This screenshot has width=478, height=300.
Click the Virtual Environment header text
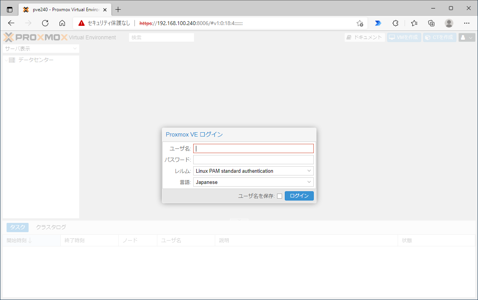click(x=92, y=37)
